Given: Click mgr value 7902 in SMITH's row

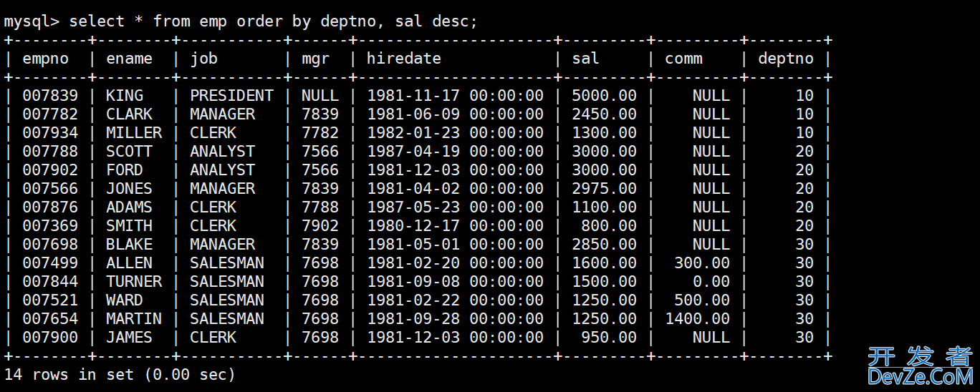Looking at the screenshot, I should pos(320,225).
